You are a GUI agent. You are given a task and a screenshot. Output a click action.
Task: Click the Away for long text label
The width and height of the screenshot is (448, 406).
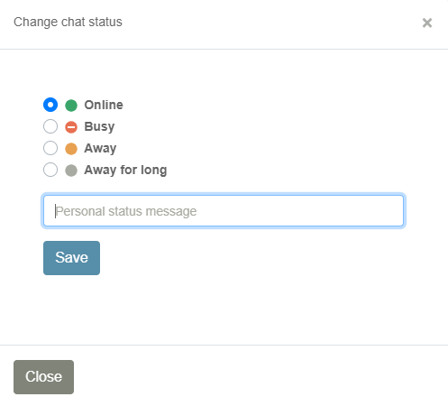(x=125, y=170)
